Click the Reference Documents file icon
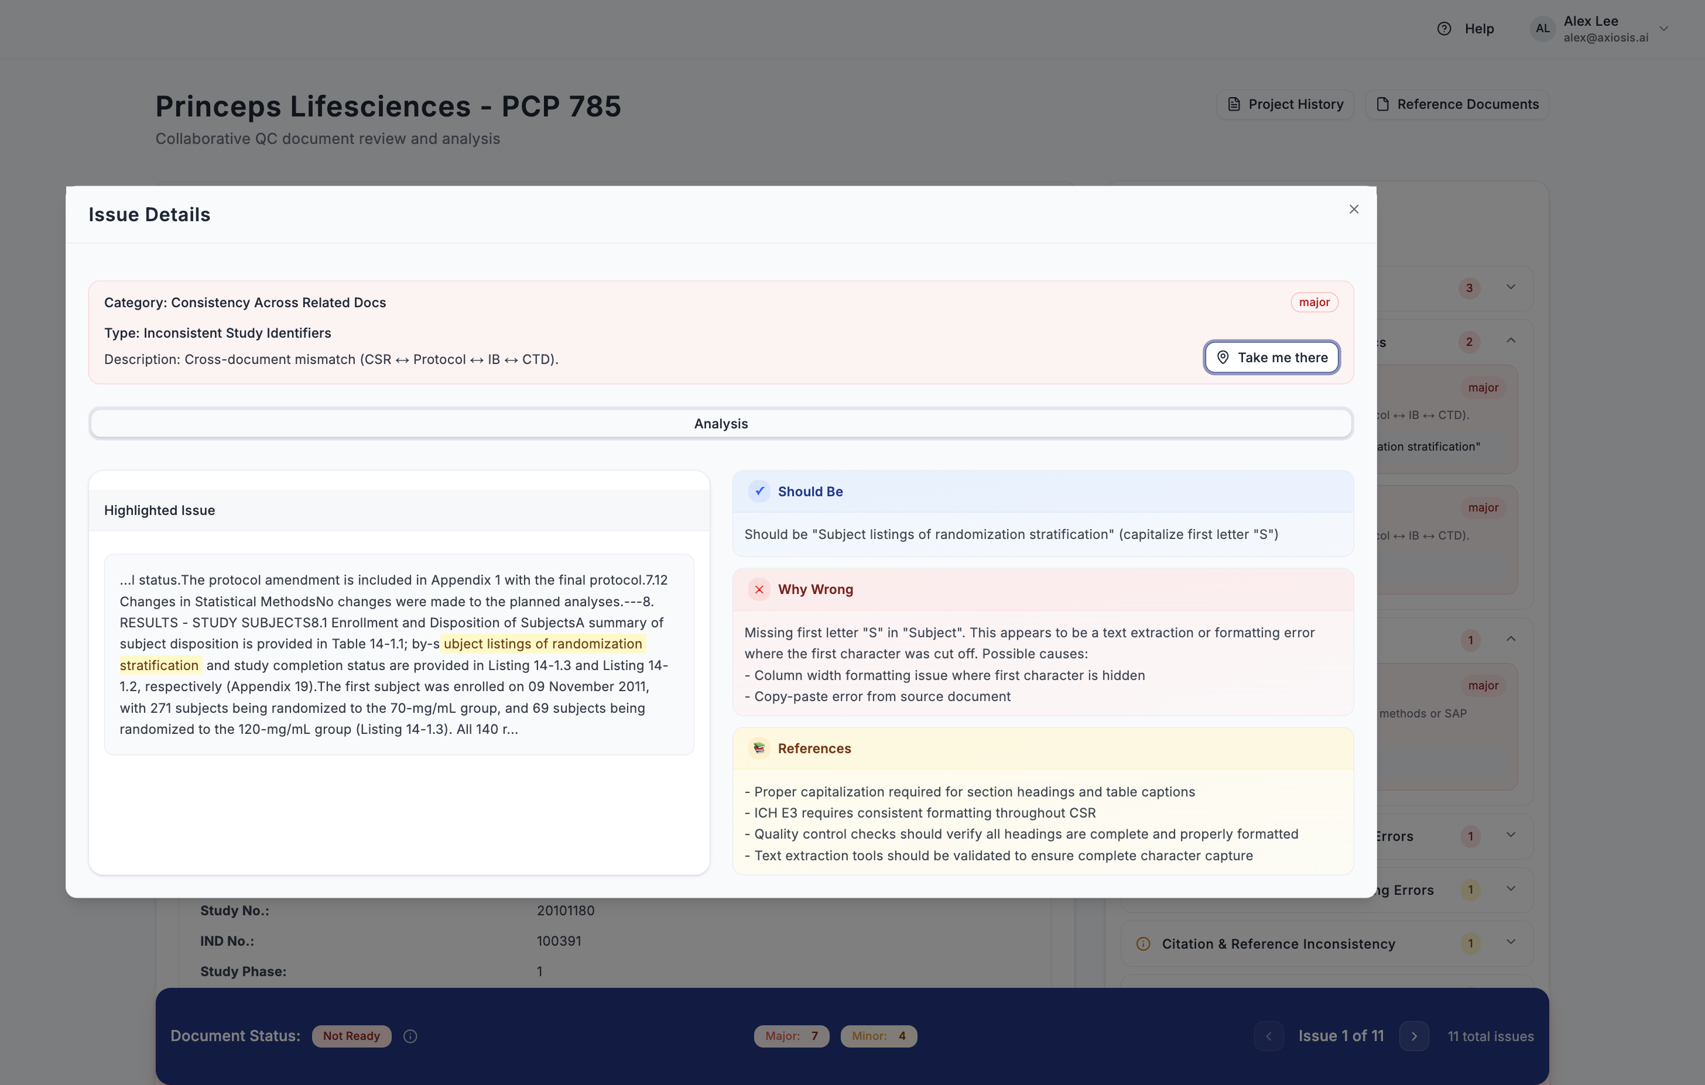Screen dimensions: 1705x1085 [1382, 104]
